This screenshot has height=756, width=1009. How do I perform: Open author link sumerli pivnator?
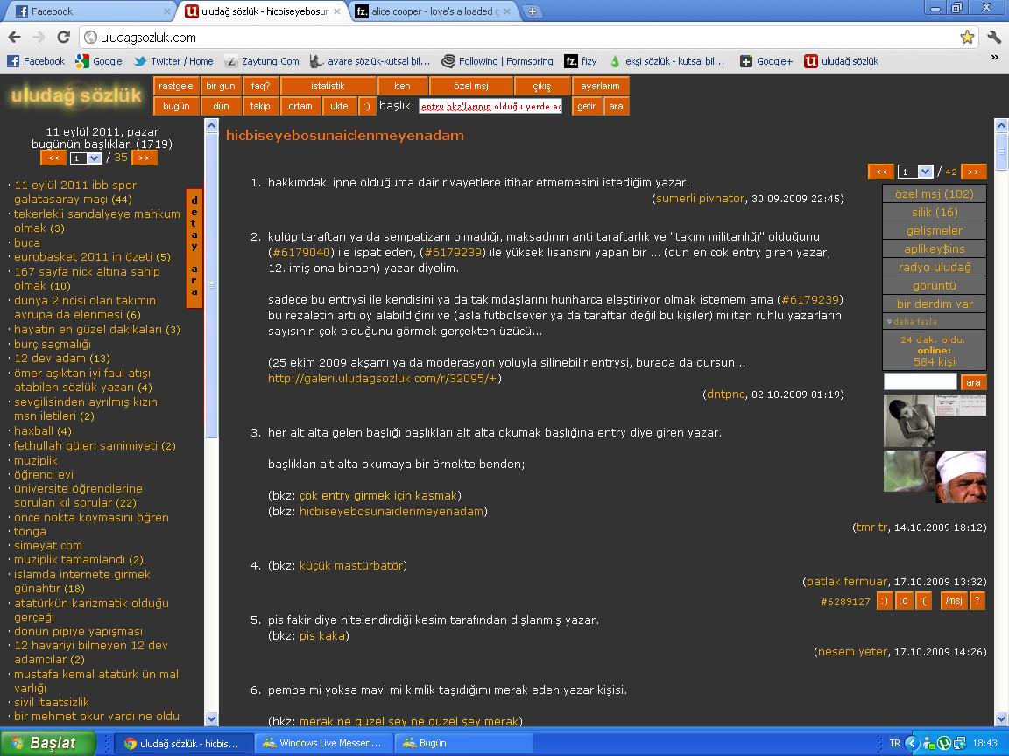coord(700,198)
